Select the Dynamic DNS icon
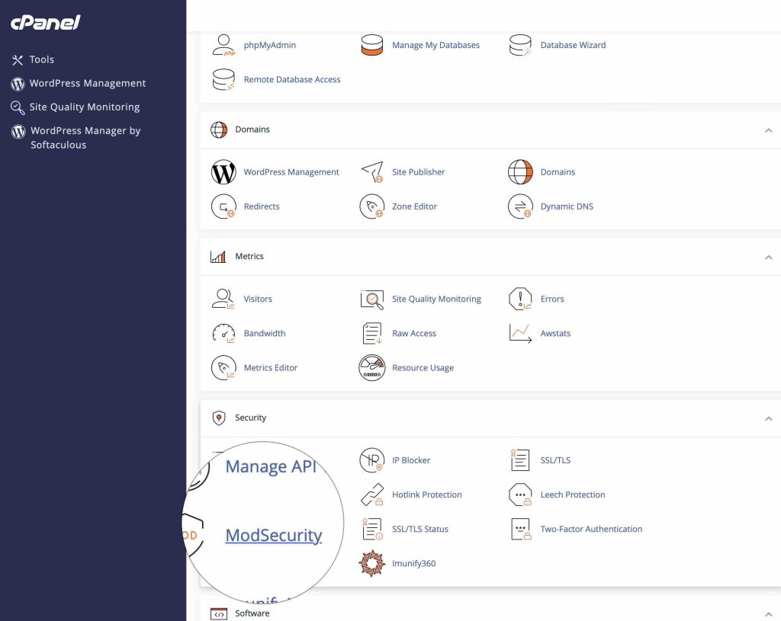 (520, 206)
